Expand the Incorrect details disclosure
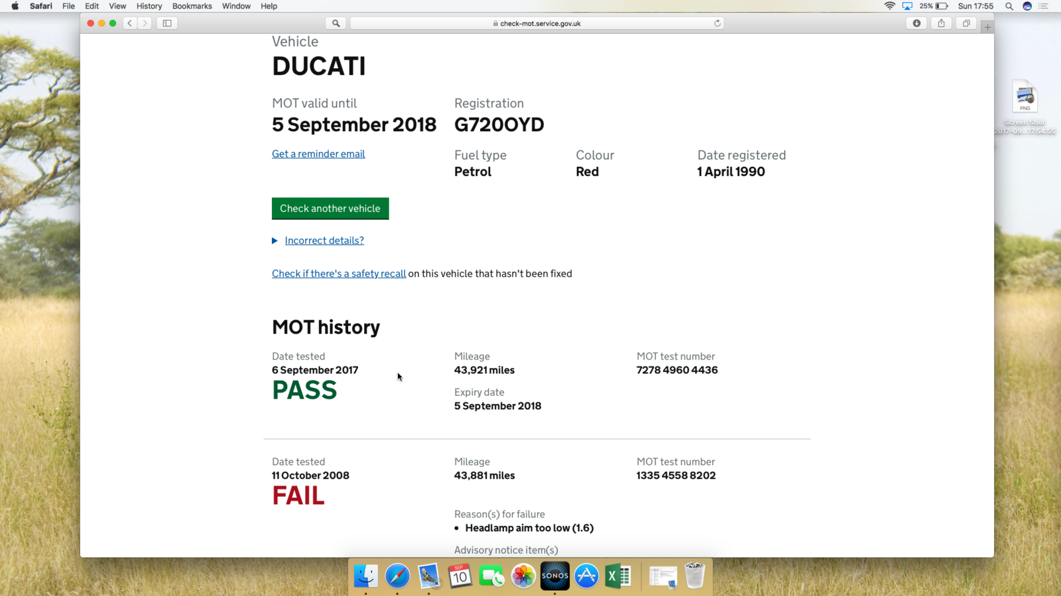Image resolution: width=1061 pixels, height=596 pixels. [x=324, y=240]
